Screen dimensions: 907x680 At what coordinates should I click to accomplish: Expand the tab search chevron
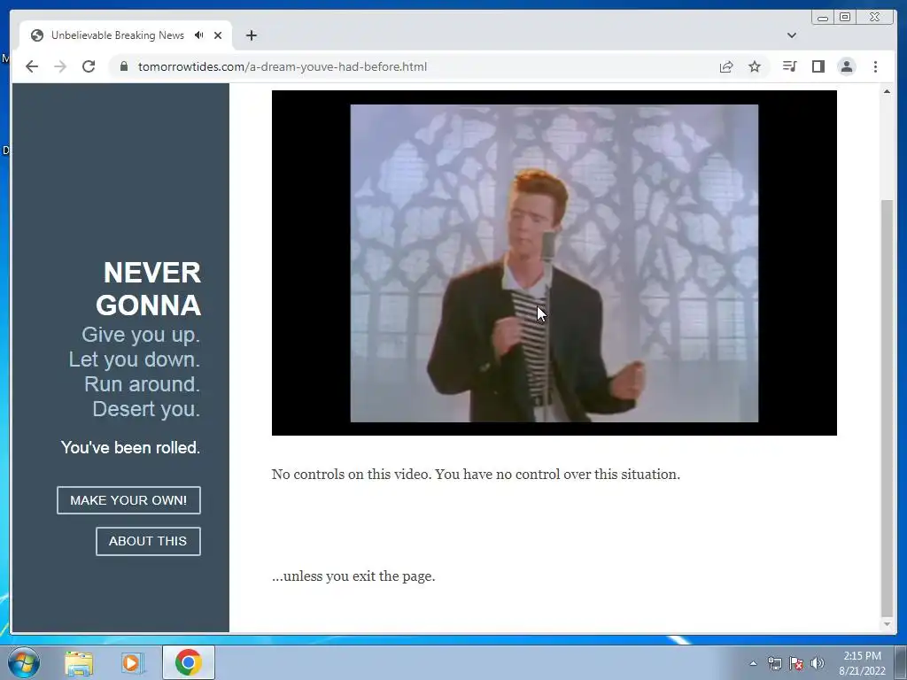[x=791, y=35]
